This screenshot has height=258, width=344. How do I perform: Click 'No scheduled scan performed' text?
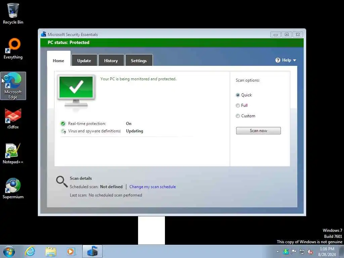pyautogui.click(x=115, y=195)
